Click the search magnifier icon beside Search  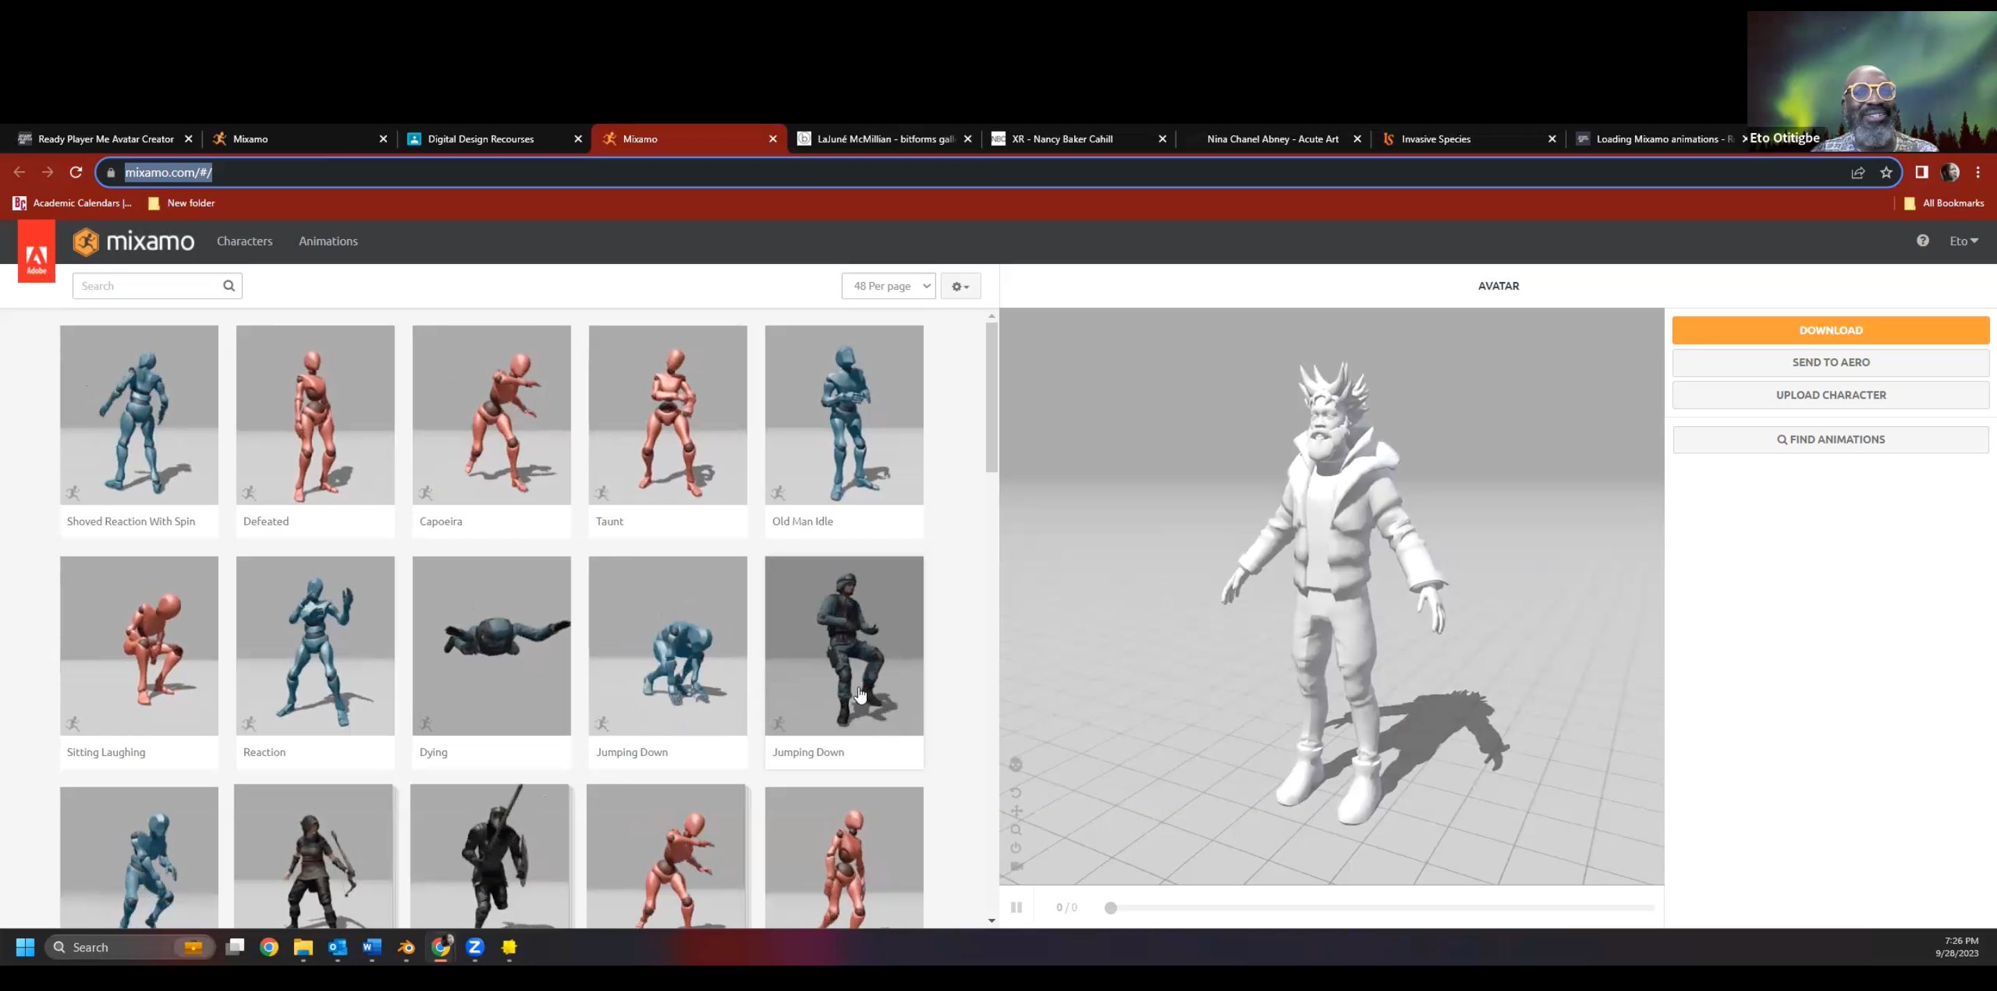[229, 286]
